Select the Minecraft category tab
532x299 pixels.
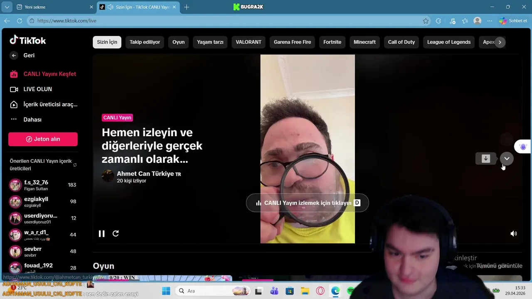[x=365, y=42]
